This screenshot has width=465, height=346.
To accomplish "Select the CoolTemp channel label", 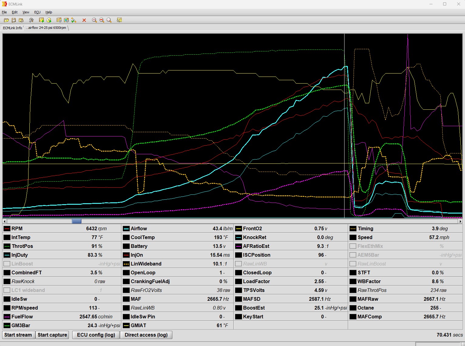I will (143, 237).
